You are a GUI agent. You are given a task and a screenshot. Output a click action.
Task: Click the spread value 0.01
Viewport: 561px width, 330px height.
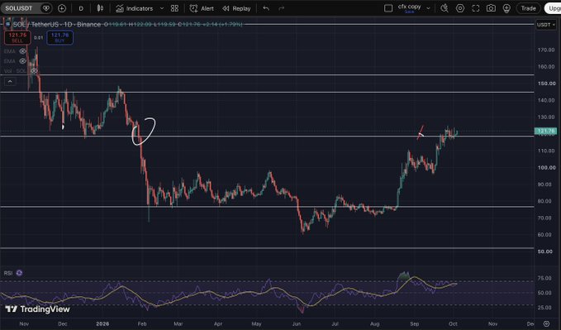39,37
